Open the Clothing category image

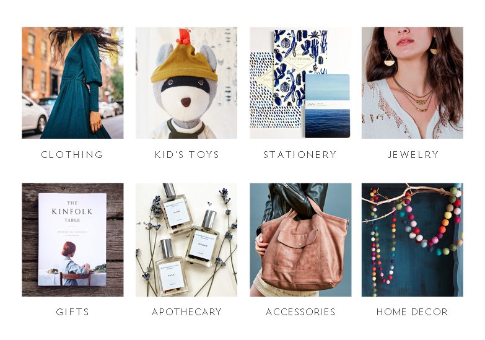(x=72, y=83)
